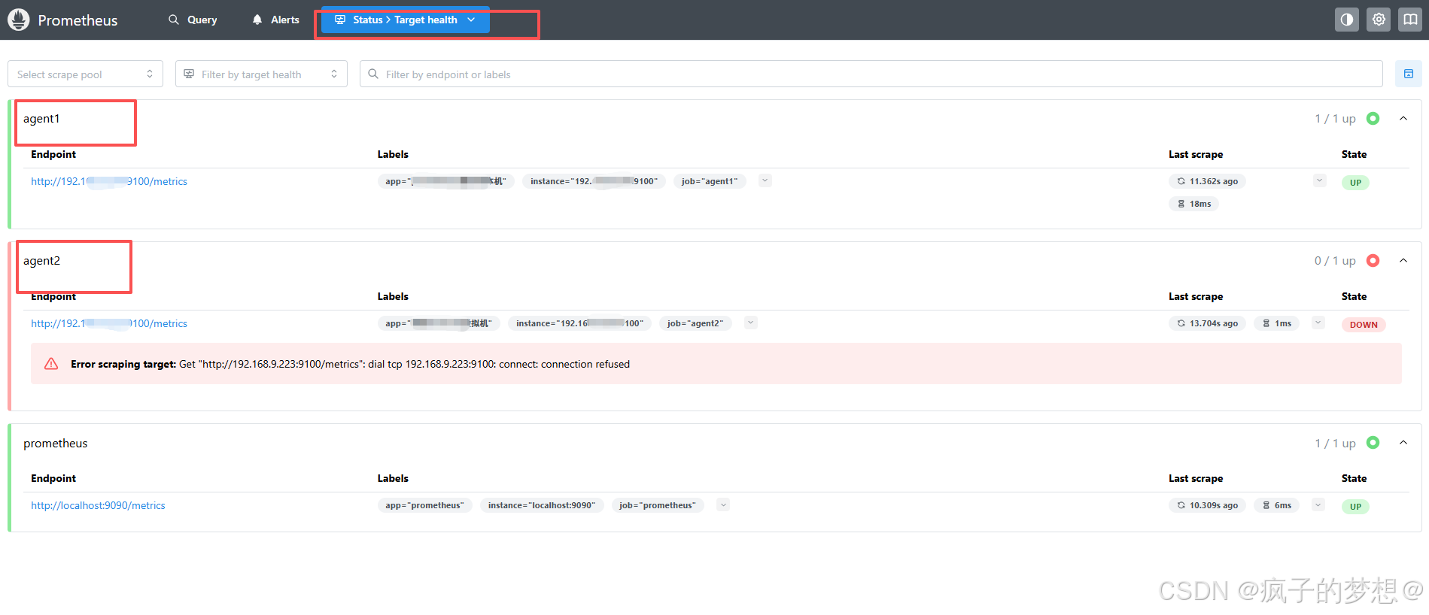1429x615 pixels.
Task: Click the chevron beside agent2's 1ms badge
Action: 1318,323
